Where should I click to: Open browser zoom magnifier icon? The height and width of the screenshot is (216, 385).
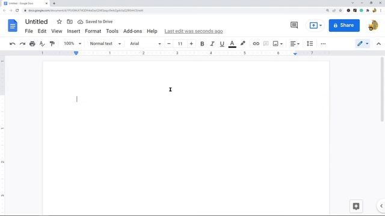click(327, 11)
